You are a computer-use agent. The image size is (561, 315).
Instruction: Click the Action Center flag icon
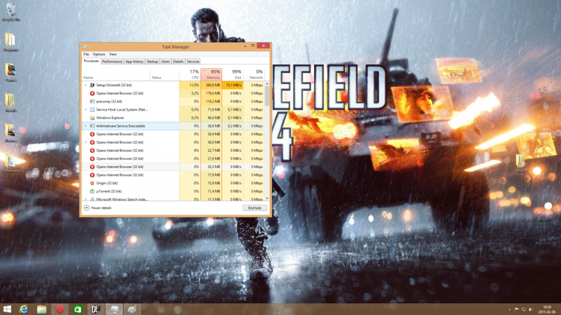[516, 309]
